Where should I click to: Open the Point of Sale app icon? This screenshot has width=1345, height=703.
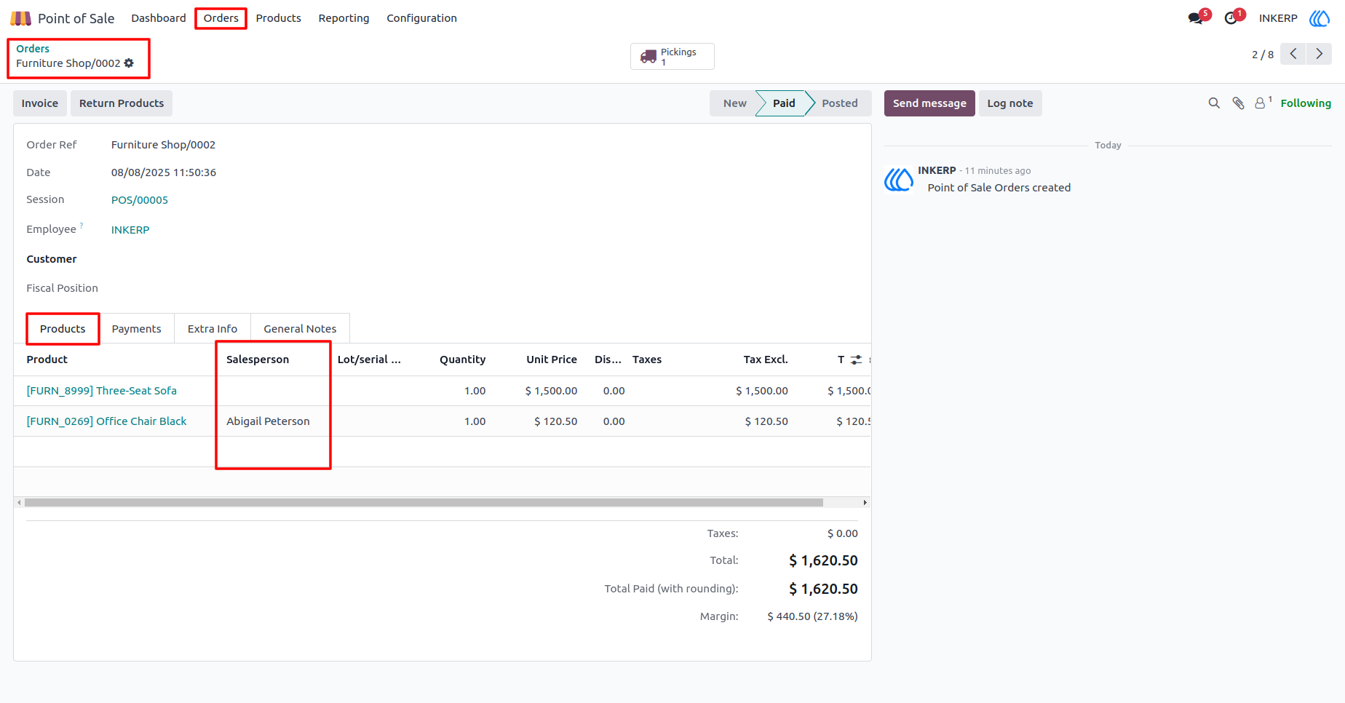20,18
